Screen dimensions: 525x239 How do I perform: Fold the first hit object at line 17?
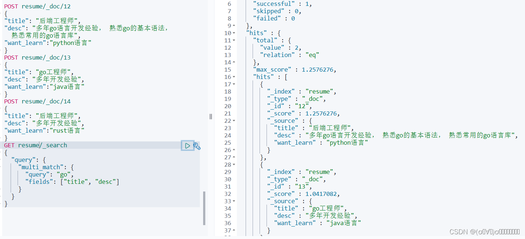235,84
